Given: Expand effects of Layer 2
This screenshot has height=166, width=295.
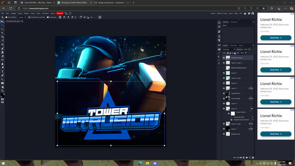Looking at the screenshot, I should (x=252, y=88).
